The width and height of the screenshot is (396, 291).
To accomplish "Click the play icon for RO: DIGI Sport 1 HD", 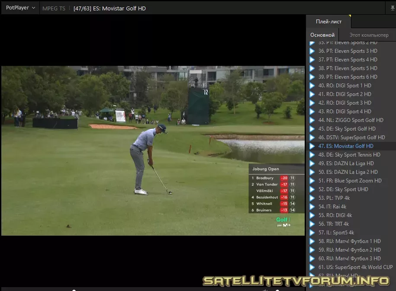I will pos(312,86).
